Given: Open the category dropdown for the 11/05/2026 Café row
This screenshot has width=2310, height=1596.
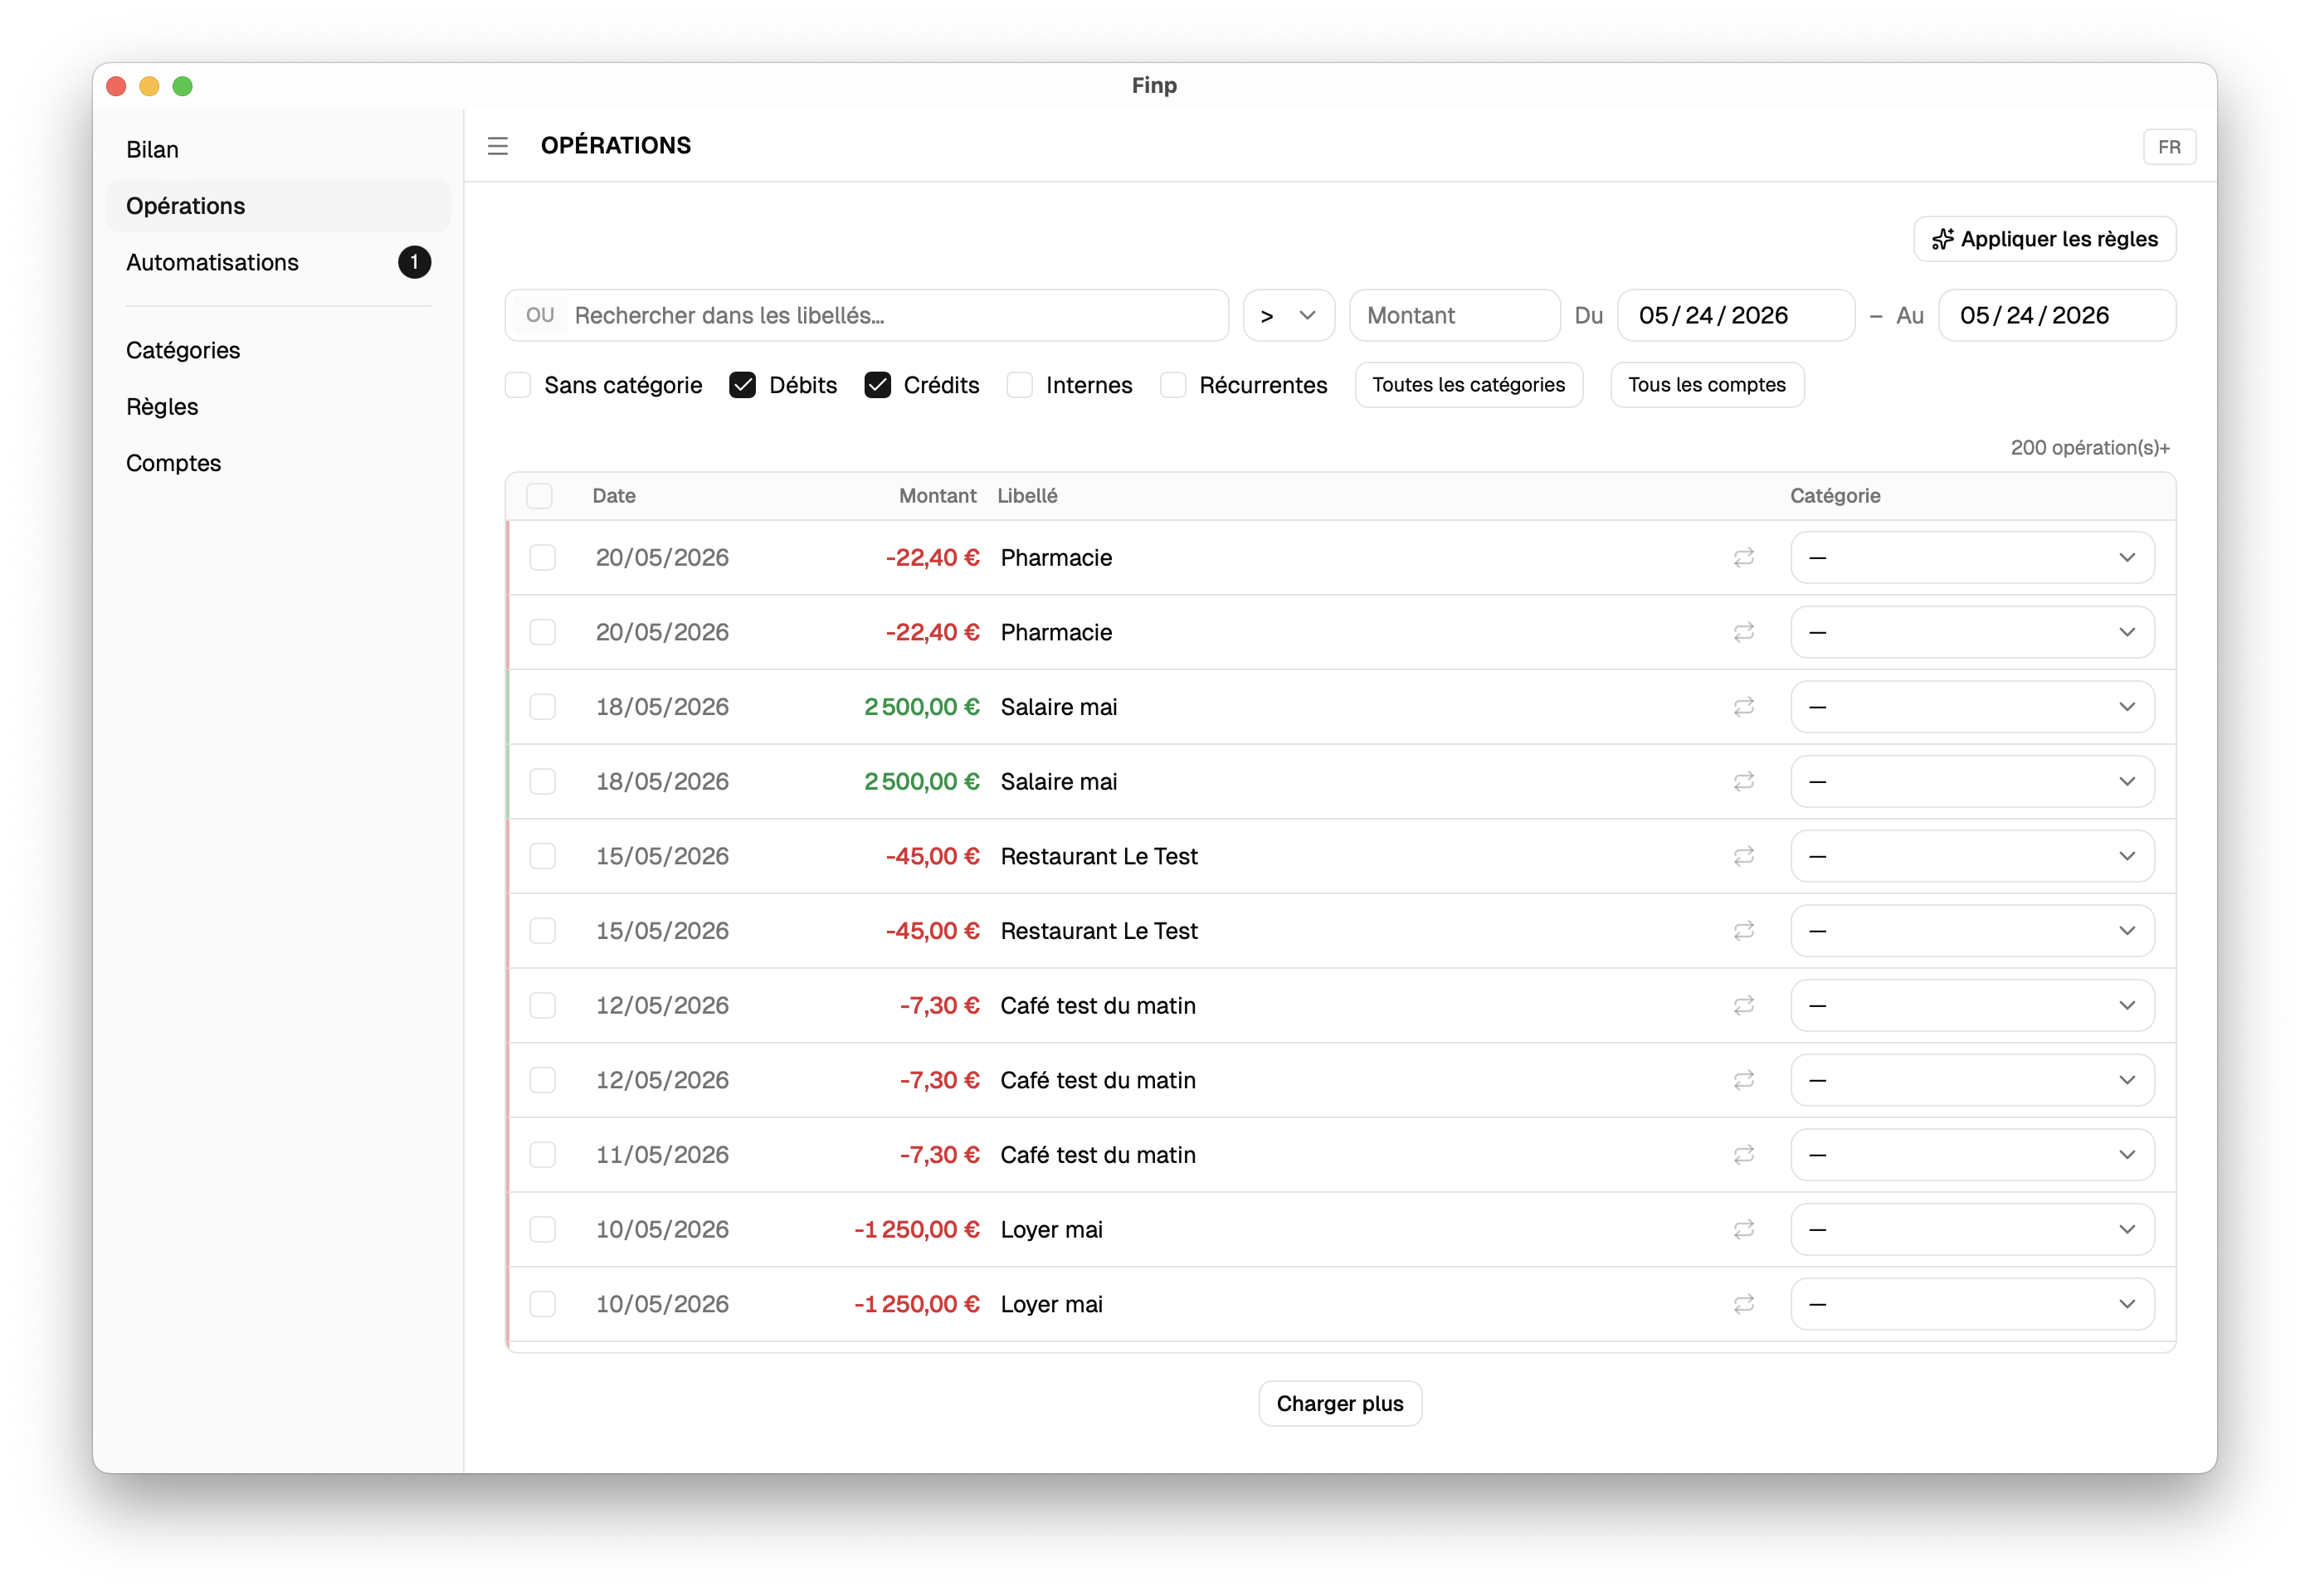Looking at the screenshot, I should (x=1972, y=1155).
